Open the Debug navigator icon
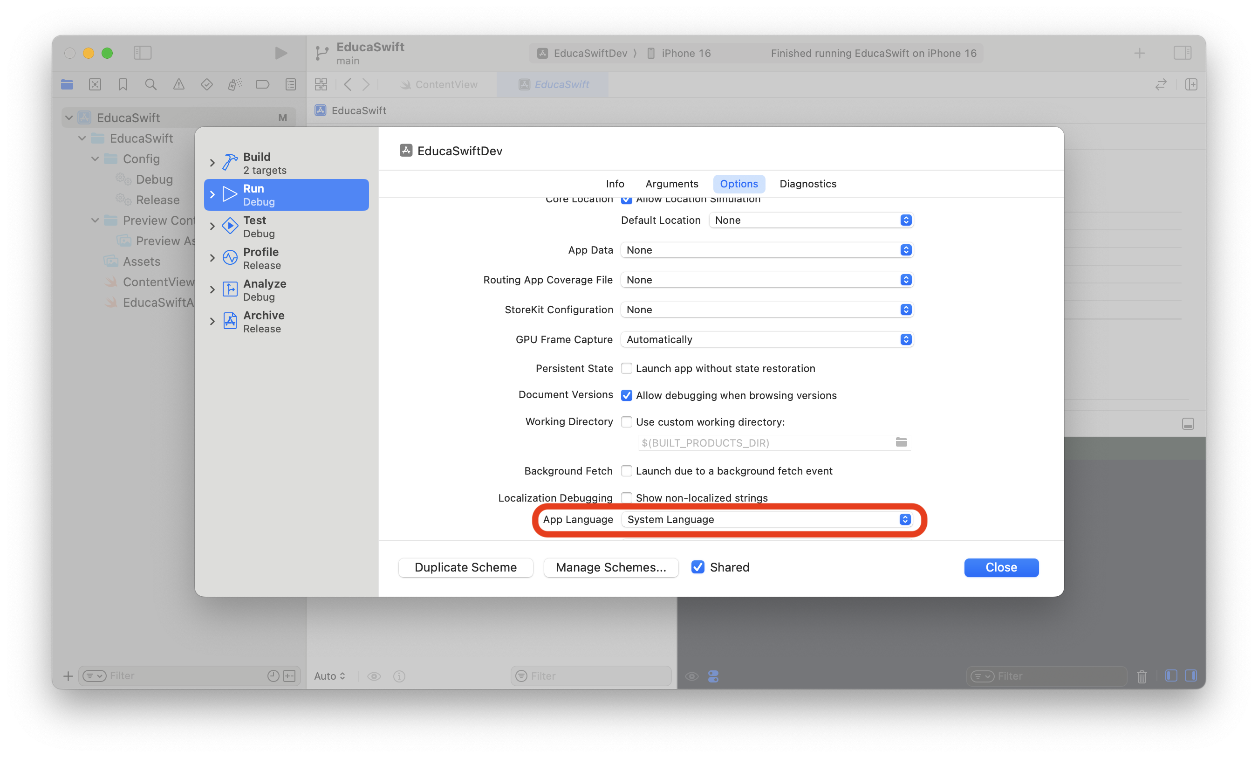Viewport: 1258px width, 758px height. tap(235, 84)
